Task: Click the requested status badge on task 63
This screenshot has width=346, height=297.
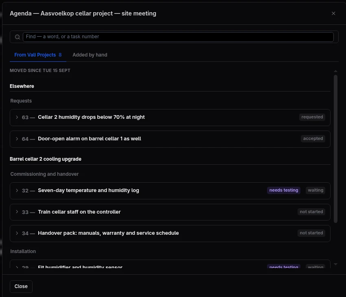Action: coord(312,117)
